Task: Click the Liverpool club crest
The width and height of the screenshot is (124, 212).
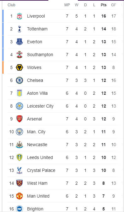Action: 19,16
